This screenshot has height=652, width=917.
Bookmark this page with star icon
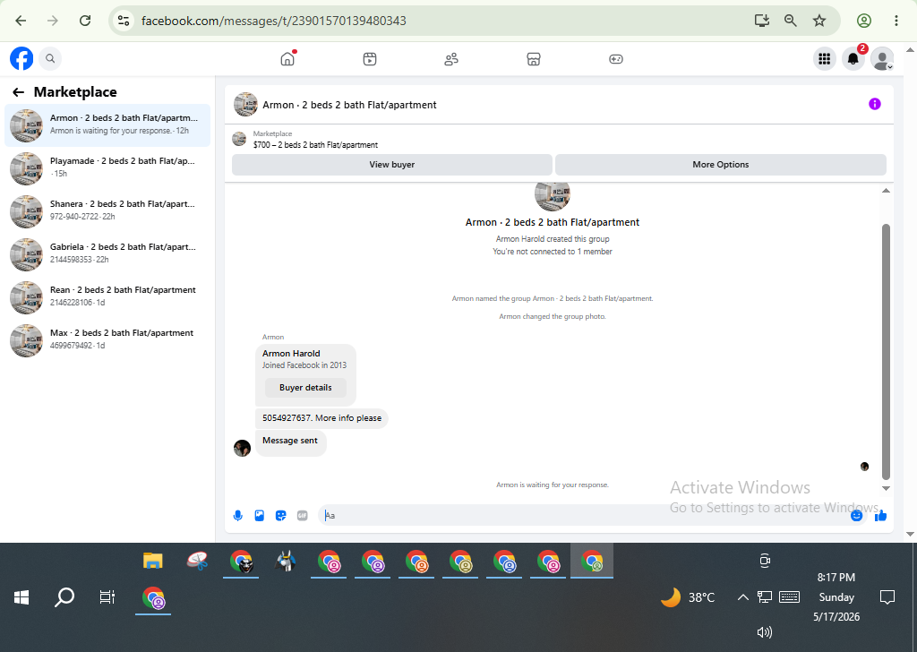(819, 21)
